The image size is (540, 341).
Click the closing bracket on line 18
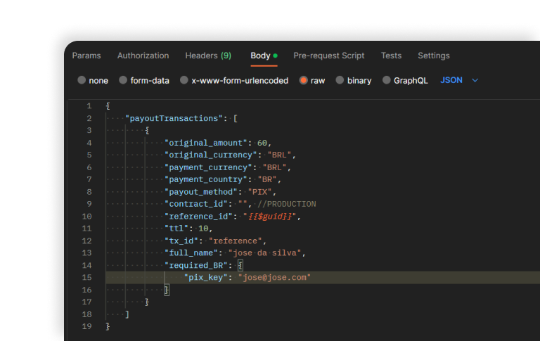pos(127,314)
